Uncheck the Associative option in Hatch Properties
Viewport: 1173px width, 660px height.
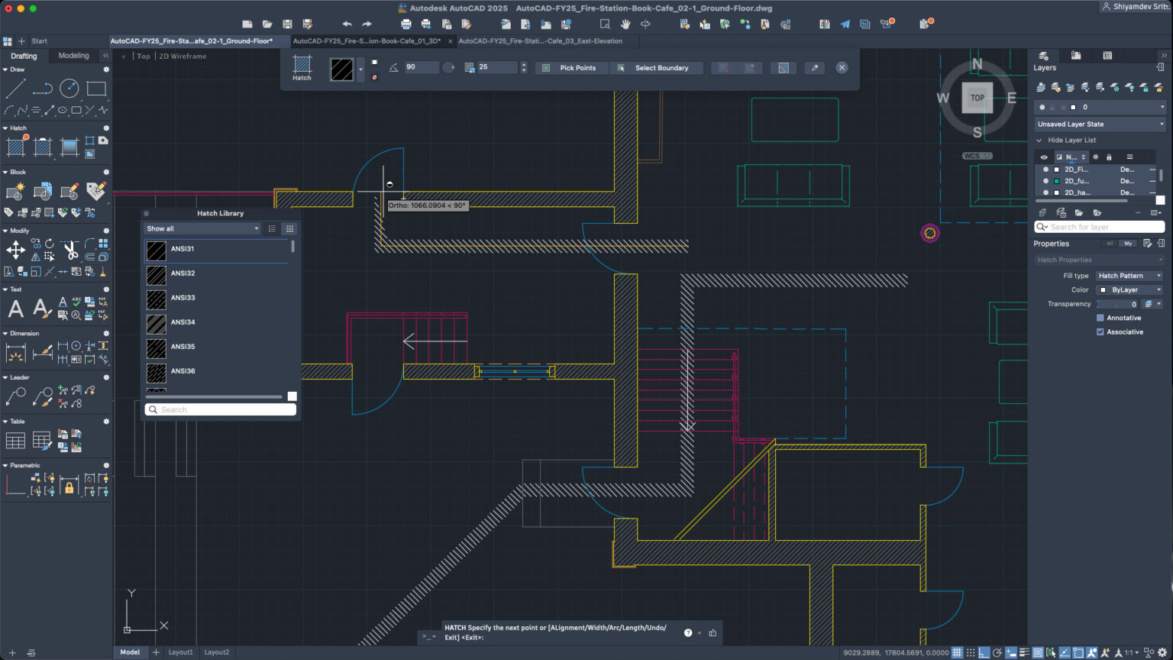pyautogui.click(x=1100, y=332)
